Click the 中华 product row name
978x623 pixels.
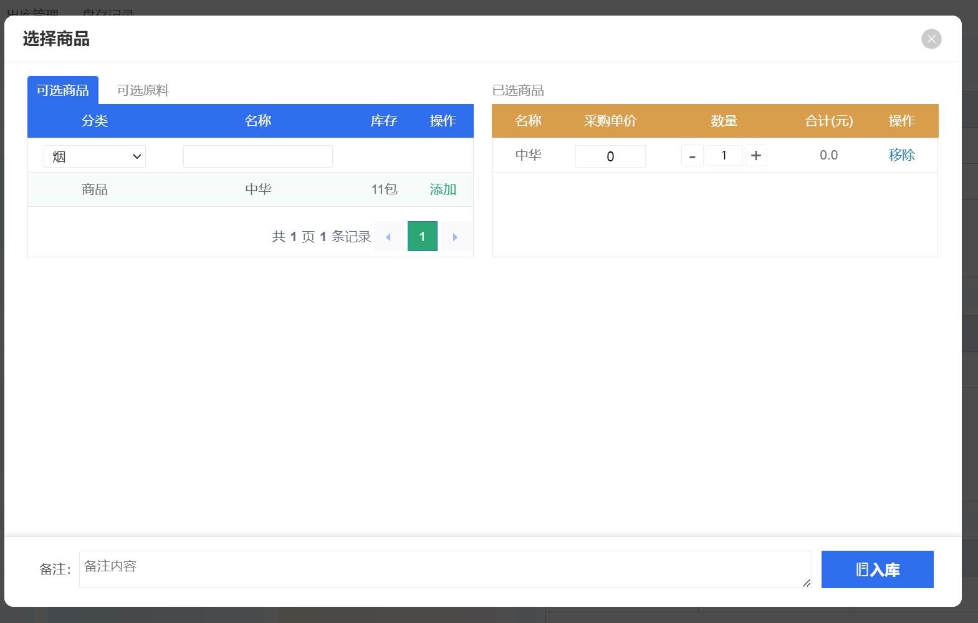[x=257, y=189]
